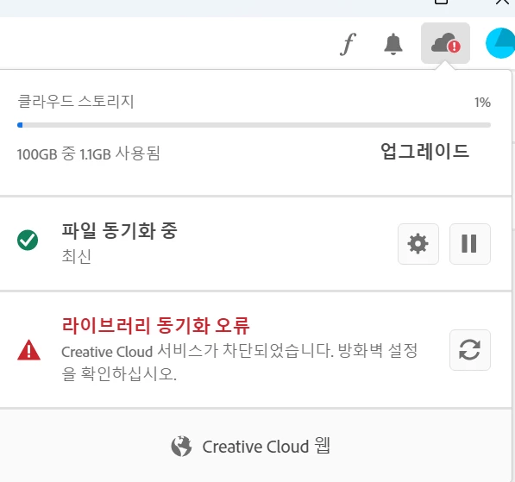This screenshot has width=515, height=482.
Task: Click the 클라우드 스토리지 title
Action: pos(76,101)
